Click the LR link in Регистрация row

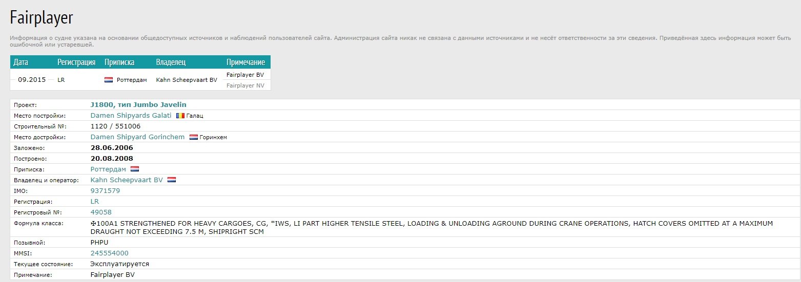95,202
